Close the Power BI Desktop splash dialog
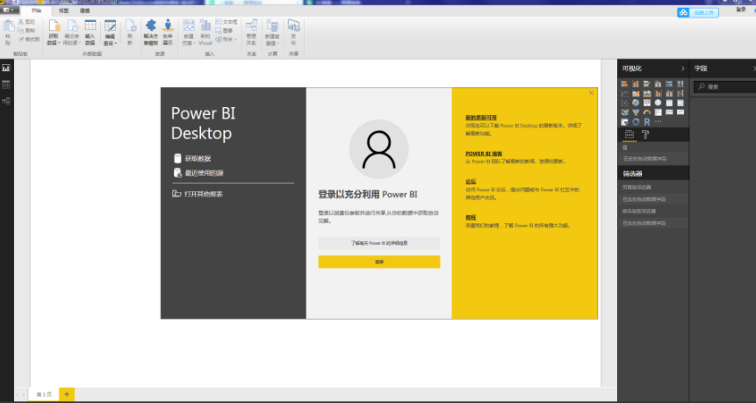 click(591, 93)
